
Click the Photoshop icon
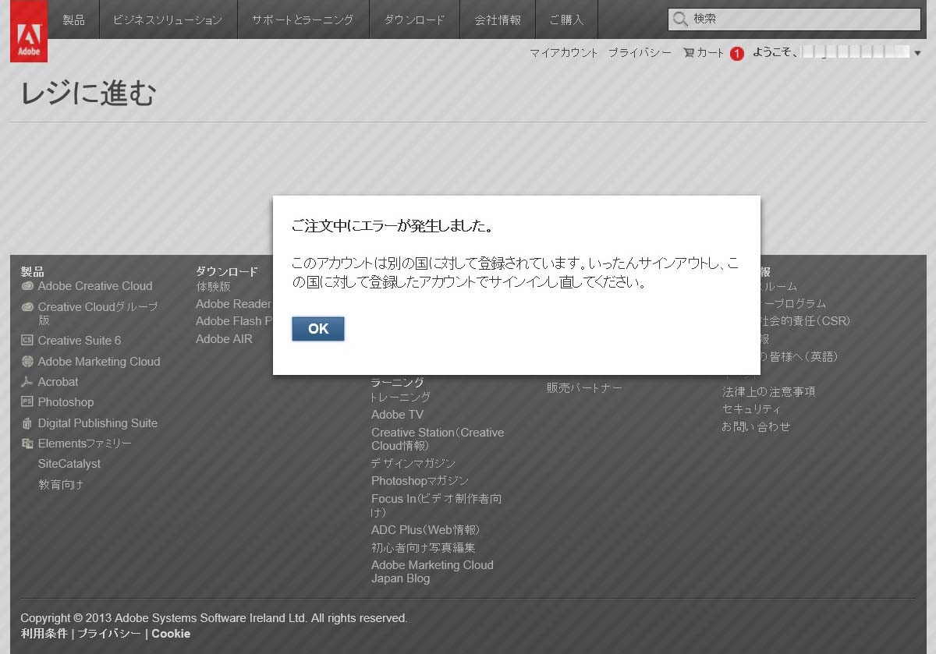pos(27,402)
